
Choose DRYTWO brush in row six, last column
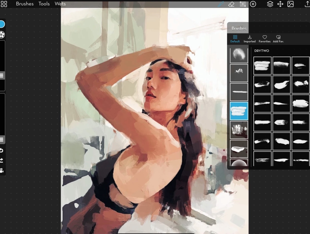click(x=301, y=159)
